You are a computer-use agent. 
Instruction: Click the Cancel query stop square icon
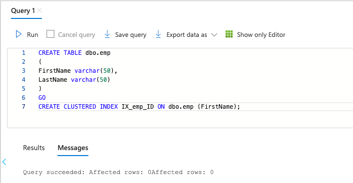[50, 34]
